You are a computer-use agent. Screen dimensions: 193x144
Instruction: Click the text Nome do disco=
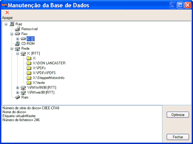coord(14,112)
